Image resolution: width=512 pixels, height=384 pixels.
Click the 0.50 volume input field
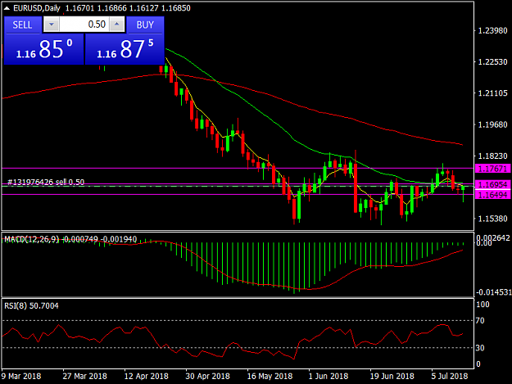coord(84,25)
